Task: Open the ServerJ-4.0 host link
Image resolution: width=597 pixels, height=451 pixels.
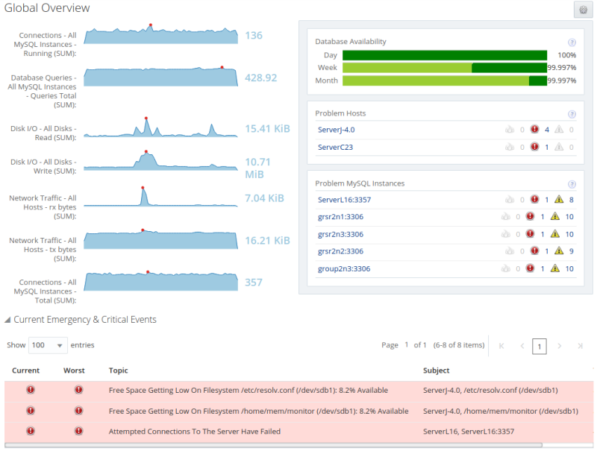Action: pos(337,130)
